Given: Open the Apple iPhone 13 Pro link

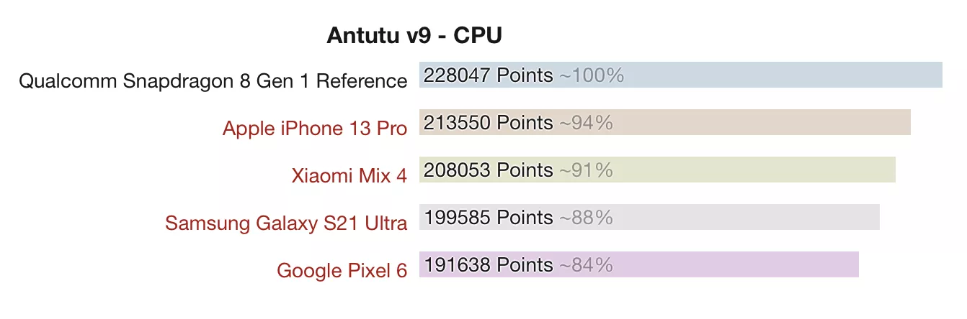Looking at the screenshot, I should coord(315,128).
